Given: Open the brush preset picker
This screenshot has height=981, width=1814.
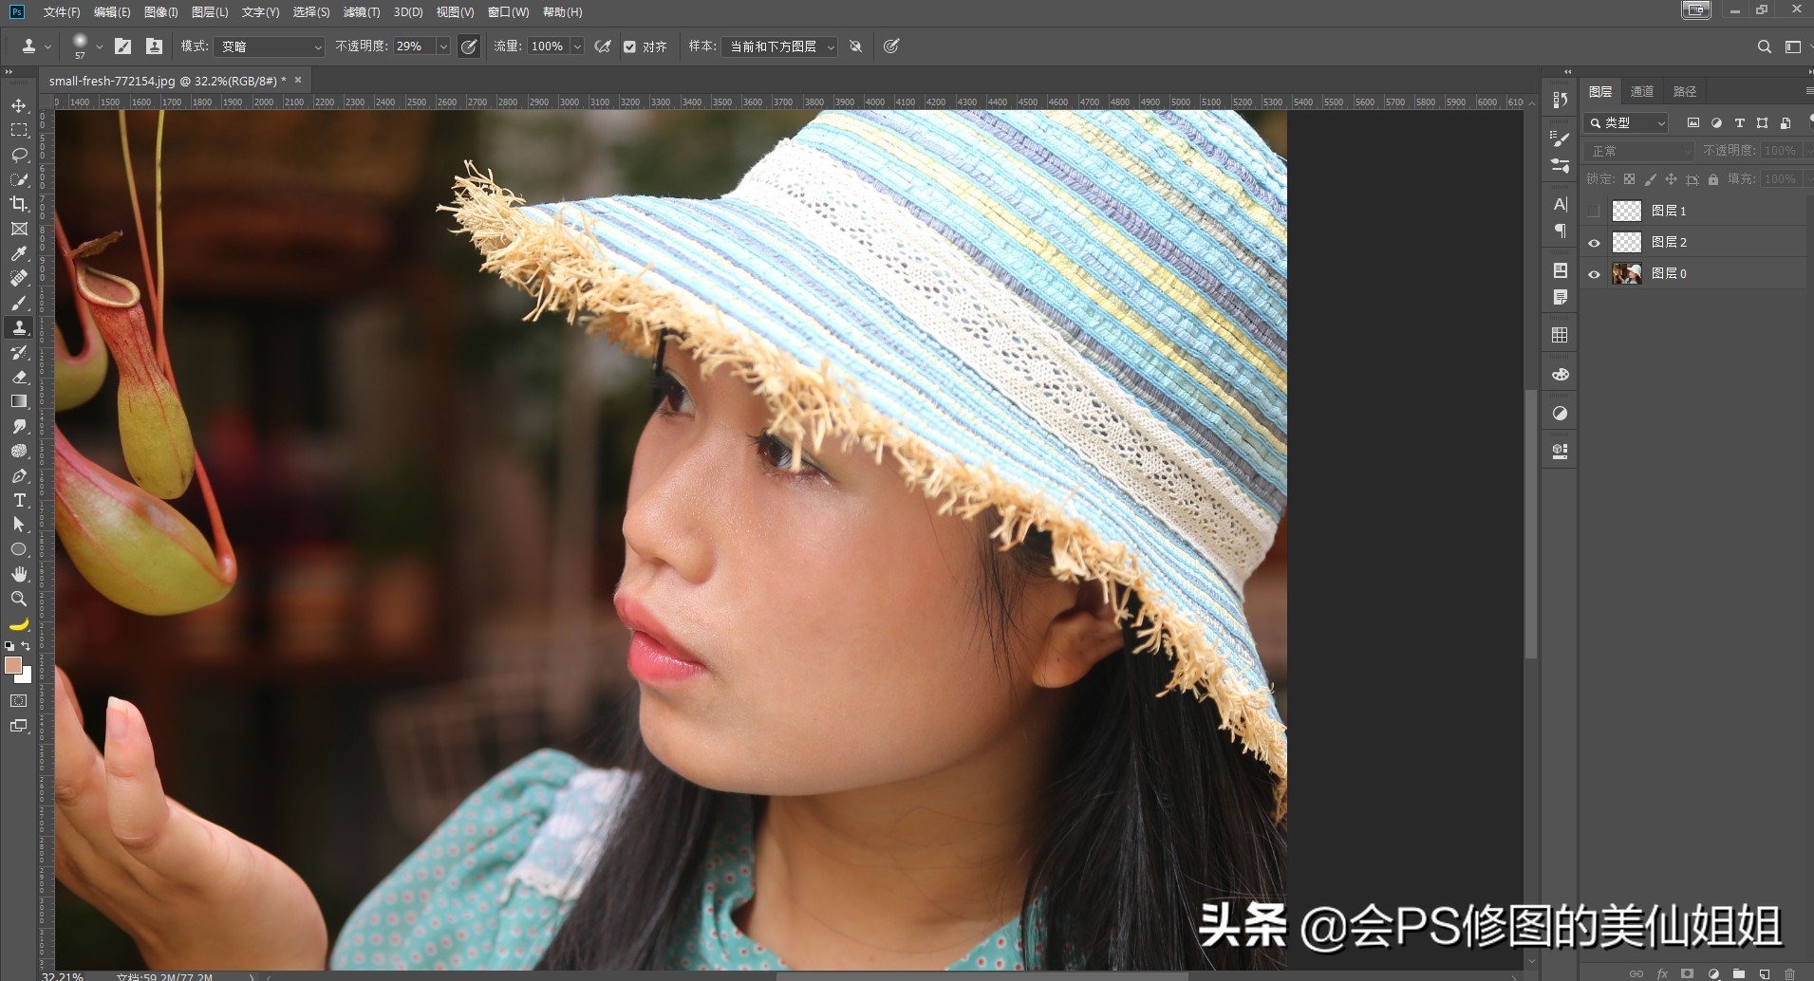Looking at the screenshot, I should click(99, 46).
